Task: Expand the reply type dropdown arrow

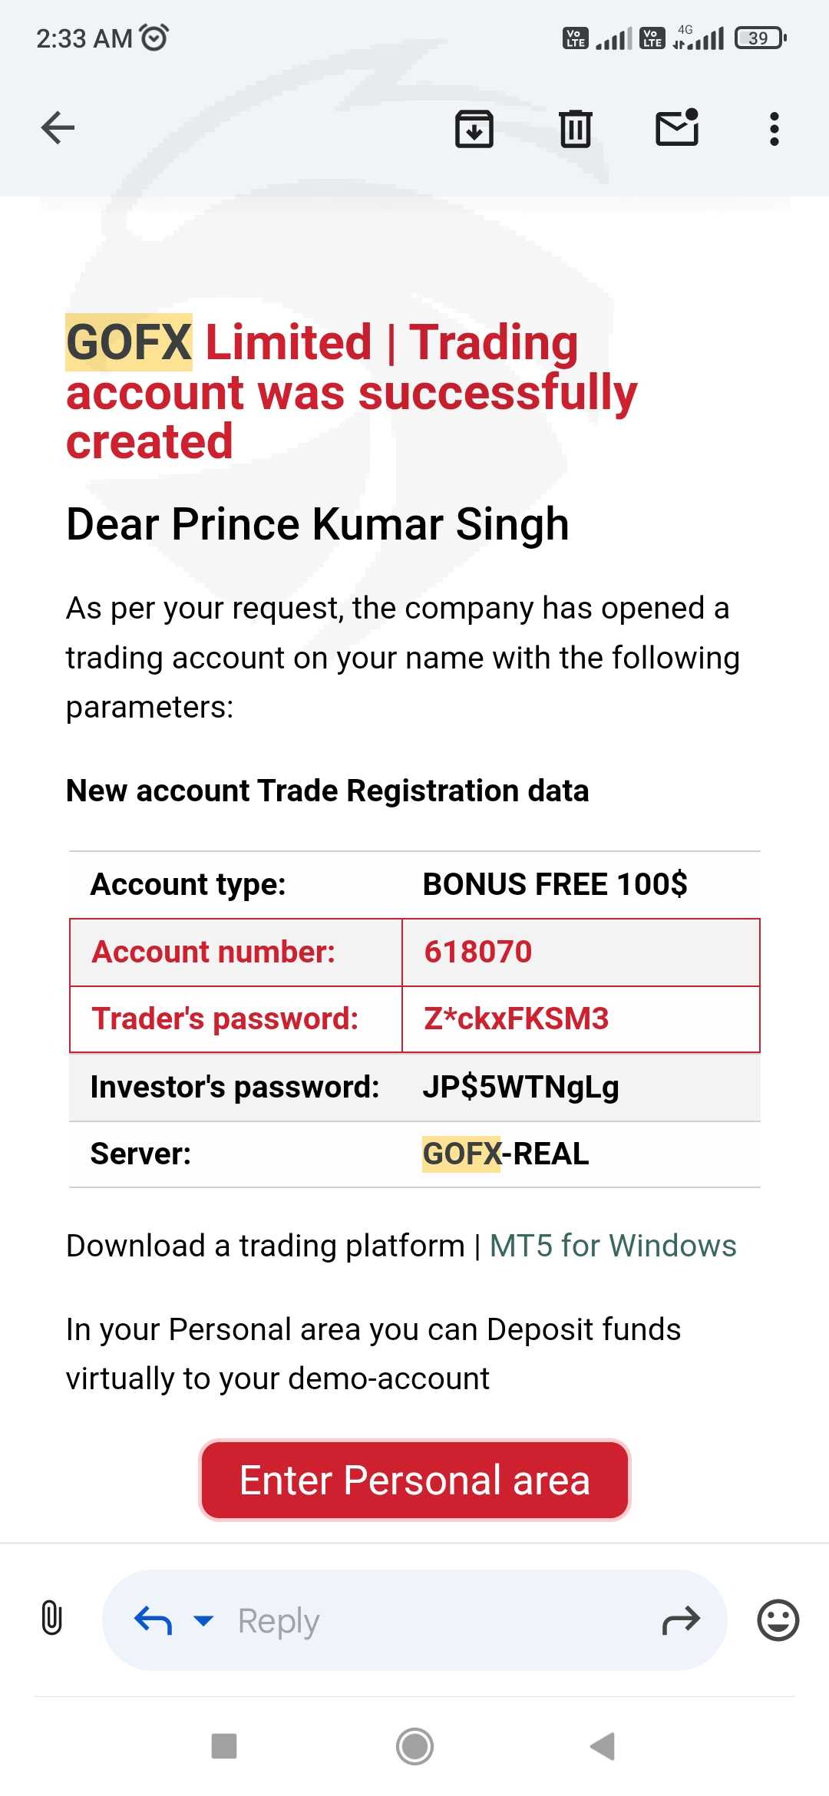Action: 203,1620
